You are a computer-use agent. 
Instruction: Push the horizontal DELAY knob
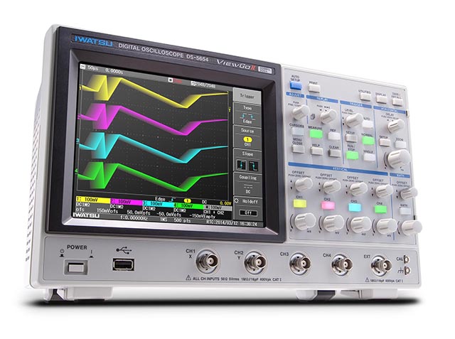tap(395, 126)
